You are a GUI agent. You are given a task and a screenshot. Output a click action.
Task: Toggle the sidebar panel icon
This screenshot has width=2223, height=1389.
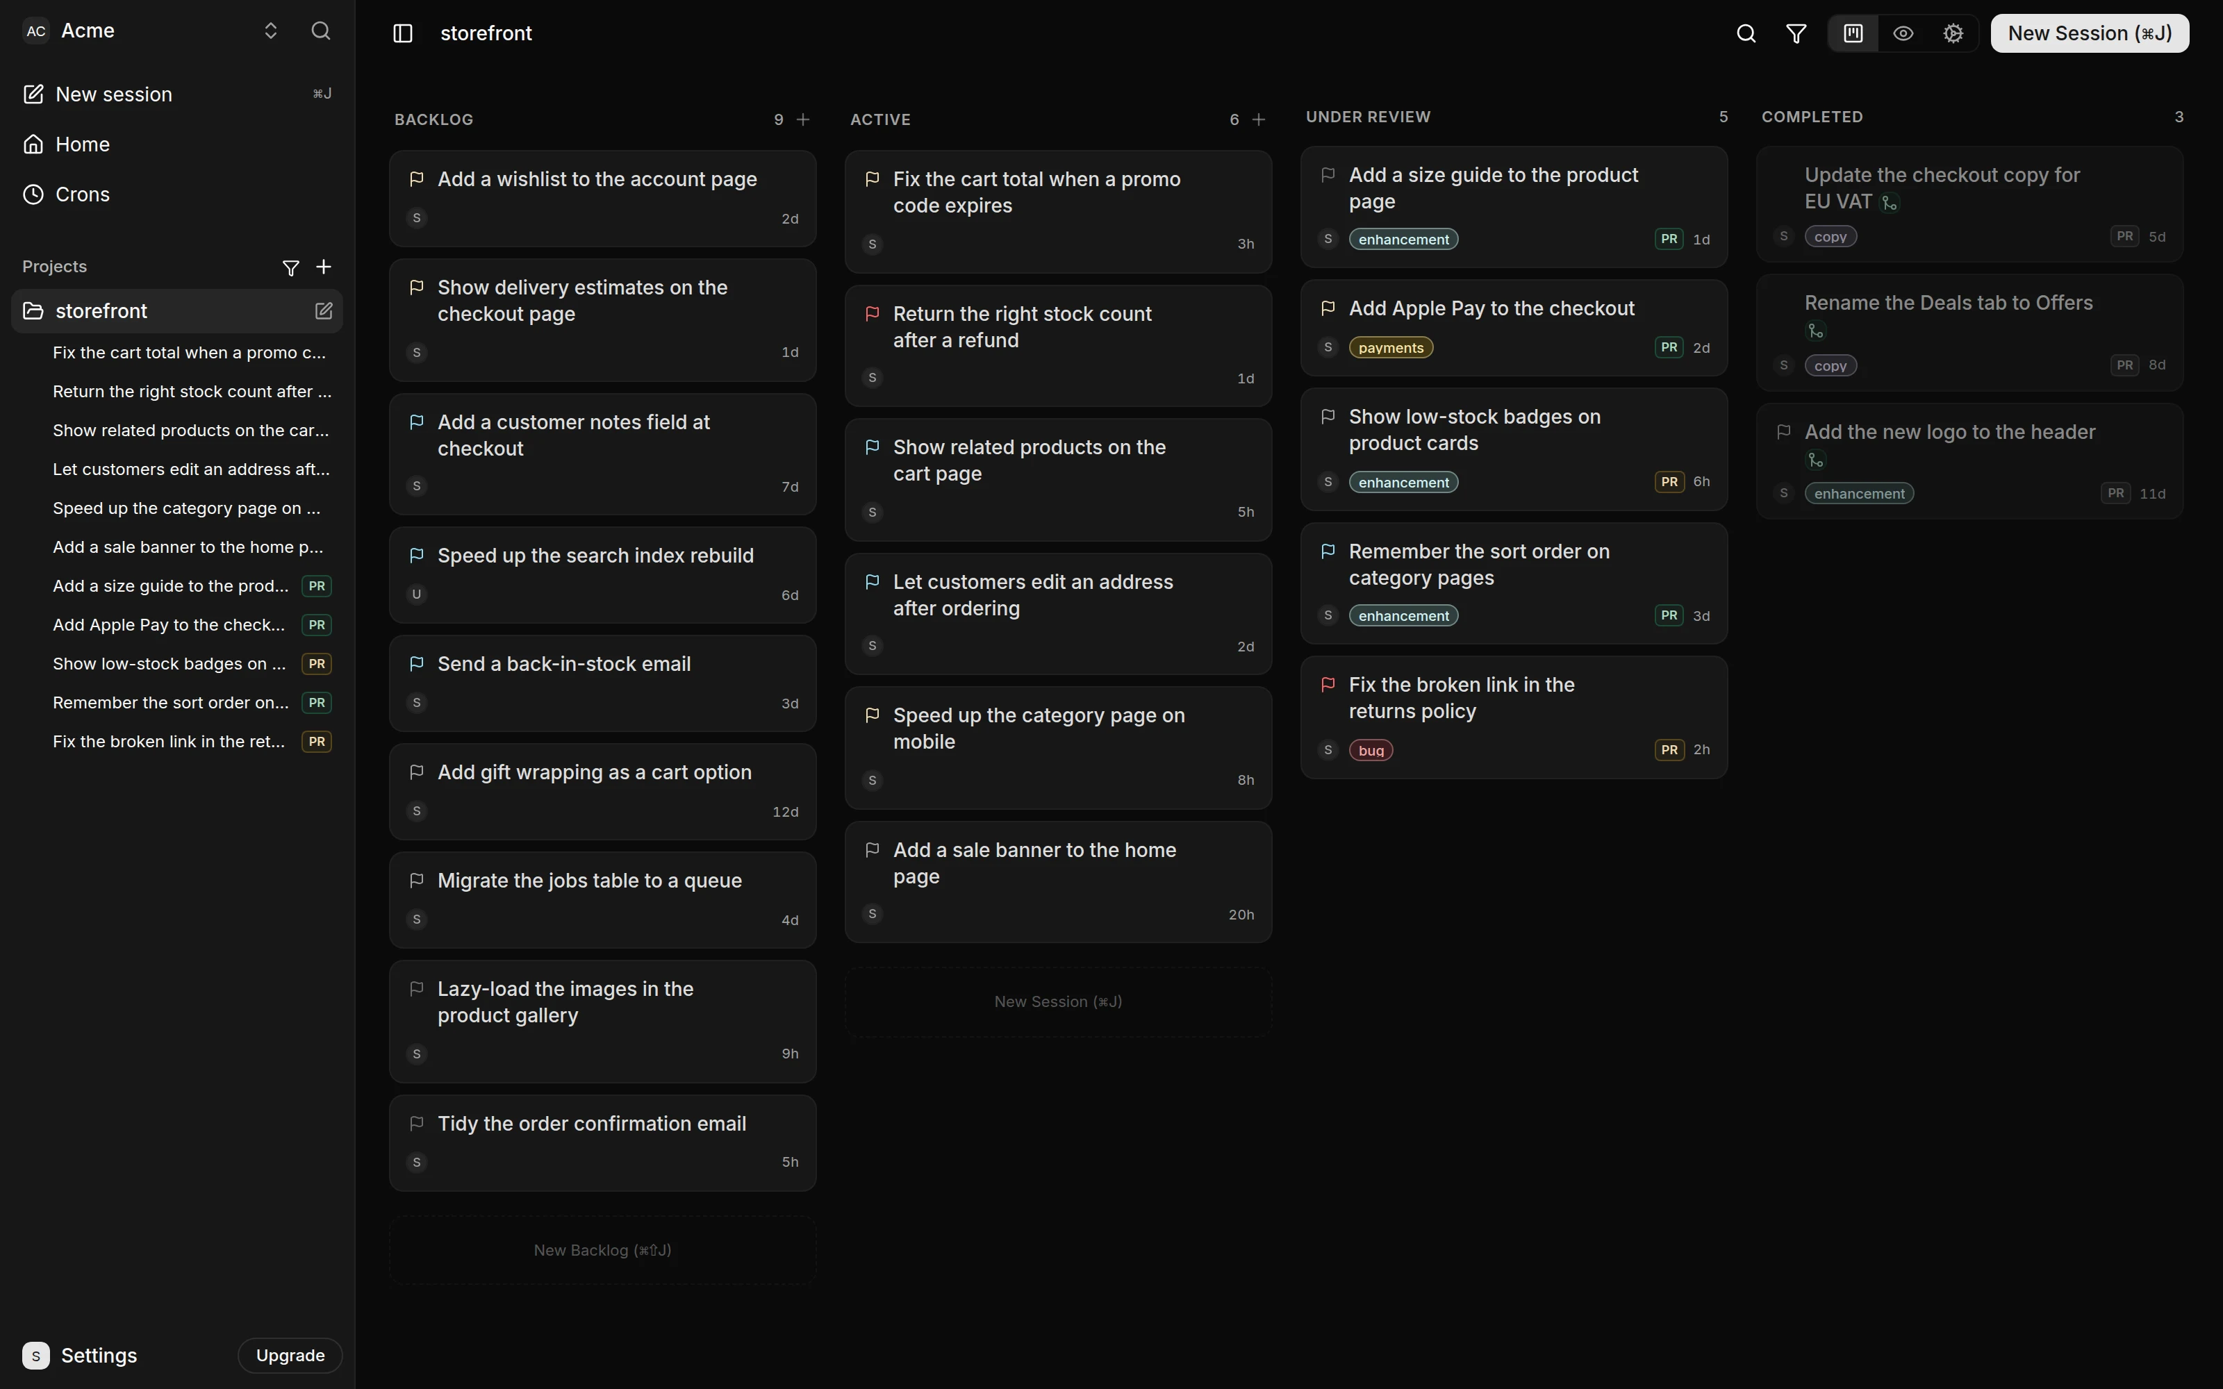click(402, 33)
